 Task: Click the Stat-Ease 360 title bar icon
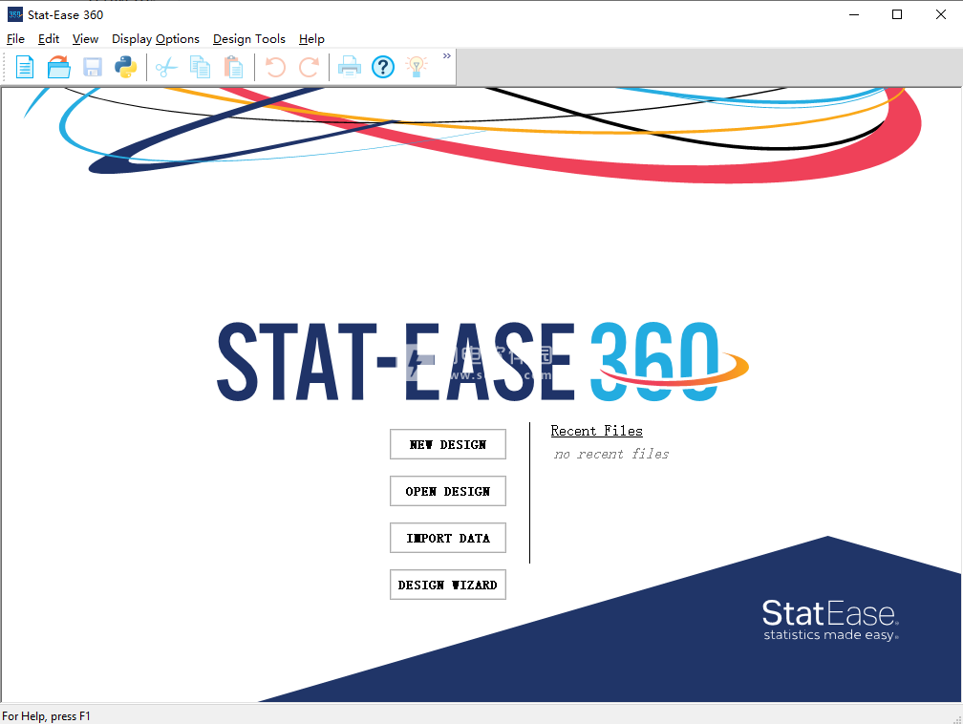click(14, 14)
